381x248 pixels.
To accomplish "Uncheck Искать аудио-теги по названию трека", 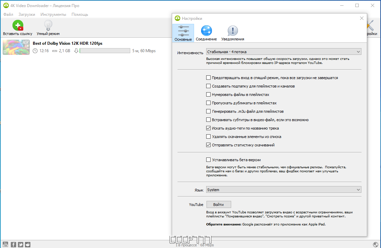I will (208, 128).
